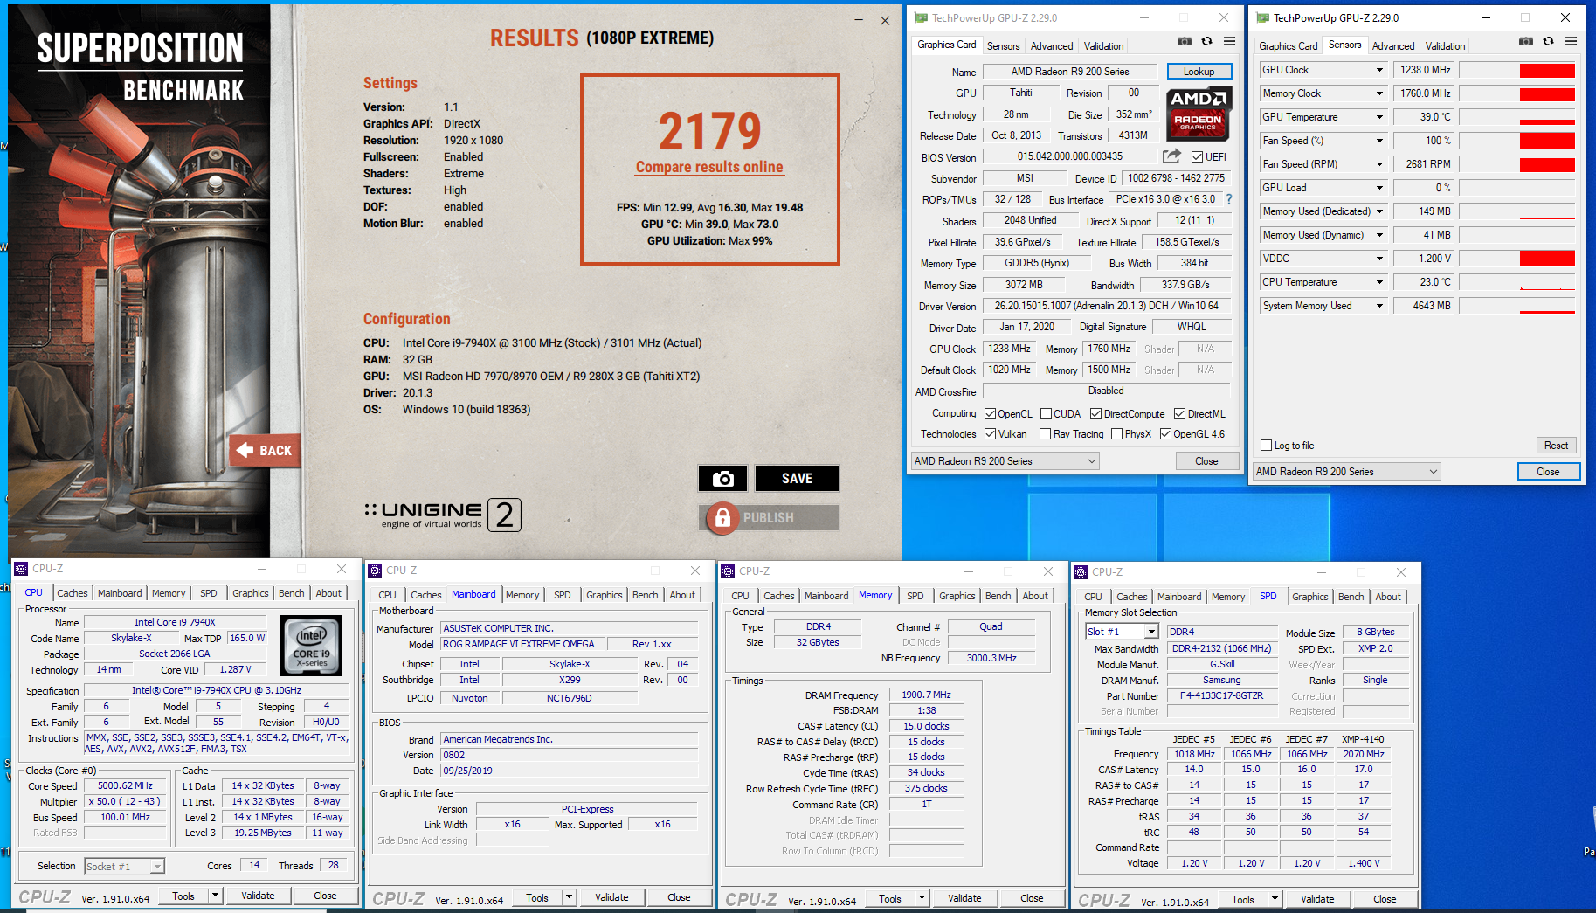Image resolution: width=1596 pixels, height=913 pixels.
Task: Click the BACK arrow button in Superposition
Action: (x=265, y=451)
